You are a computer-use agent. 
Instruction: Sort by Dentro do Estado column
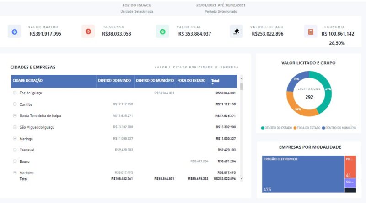click(115, 81)
